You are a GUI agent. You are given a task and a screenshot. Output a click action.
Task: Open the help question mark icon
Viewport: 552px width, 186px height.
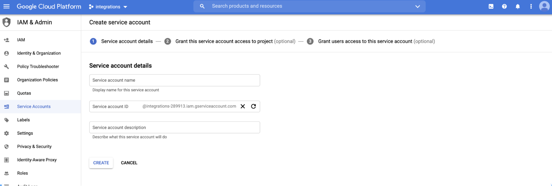point(504,6)
